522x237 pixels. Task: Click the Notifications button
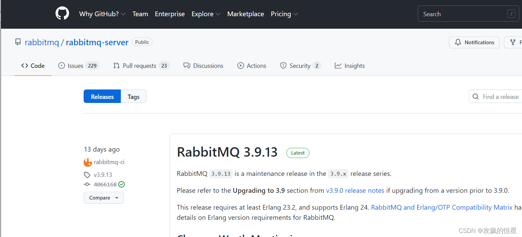pos(474,42)
